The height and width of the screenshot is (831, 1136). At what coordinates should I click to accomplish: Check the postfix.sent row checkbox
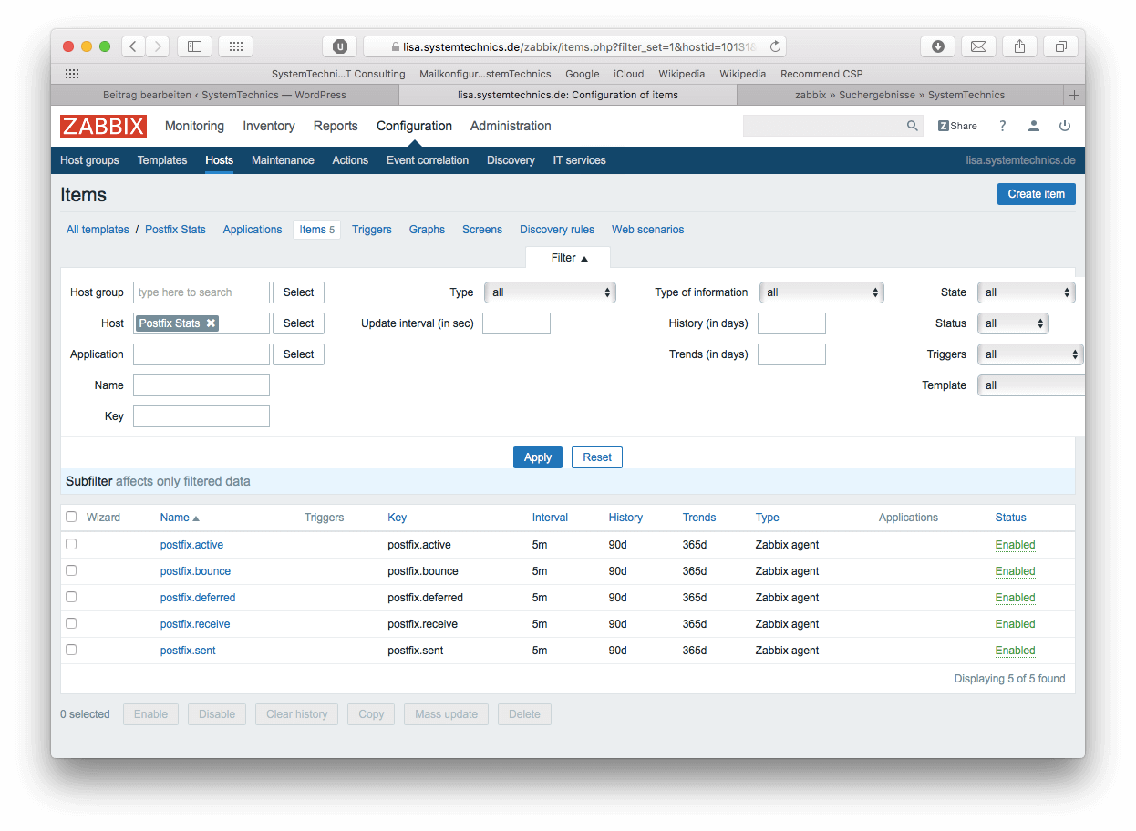click(71, 650)
